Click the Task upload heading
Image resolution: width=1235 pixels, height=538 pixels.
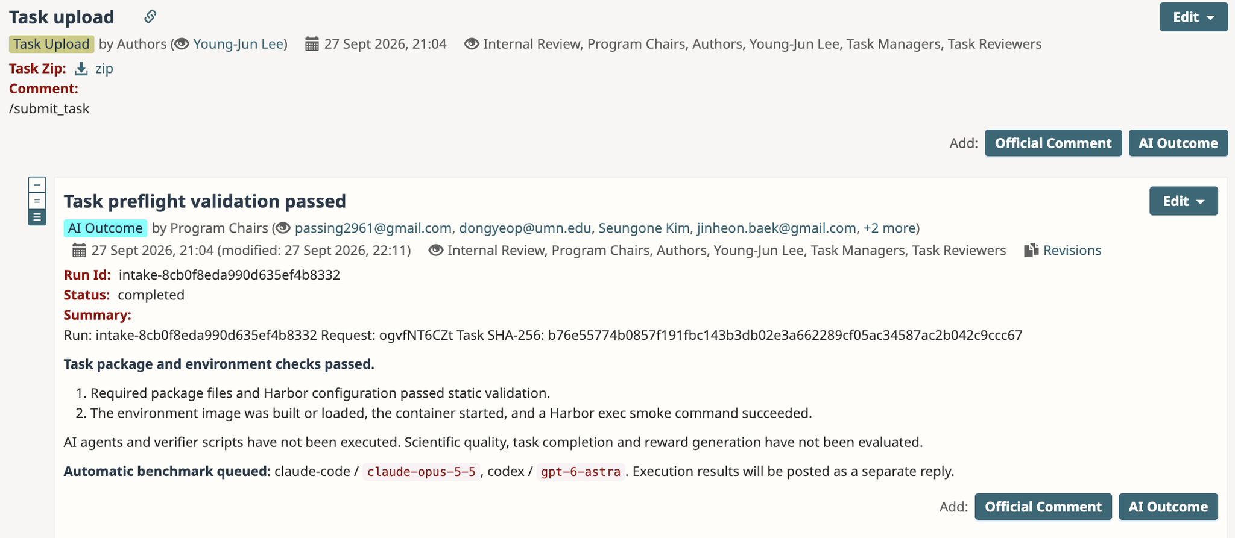tap(62, 17)
